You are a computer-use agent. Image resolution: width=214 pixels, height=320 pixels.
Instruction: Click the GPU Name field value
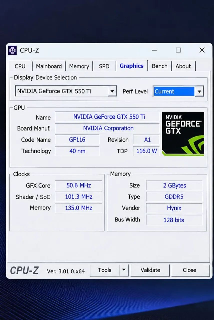coord(107,117)
